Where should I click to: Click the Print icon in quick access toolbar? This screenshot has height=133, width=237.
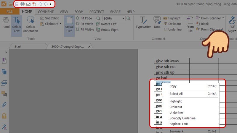23,4
